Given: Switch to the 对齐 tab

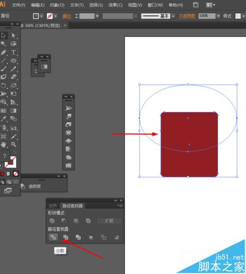Looking at the screenshot, I should (53, 206).
